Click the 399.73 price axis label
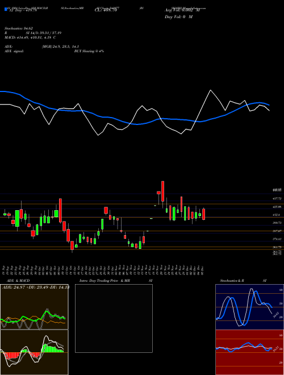Viewport: 284px width, 375px height. click(x=278, y=223)
